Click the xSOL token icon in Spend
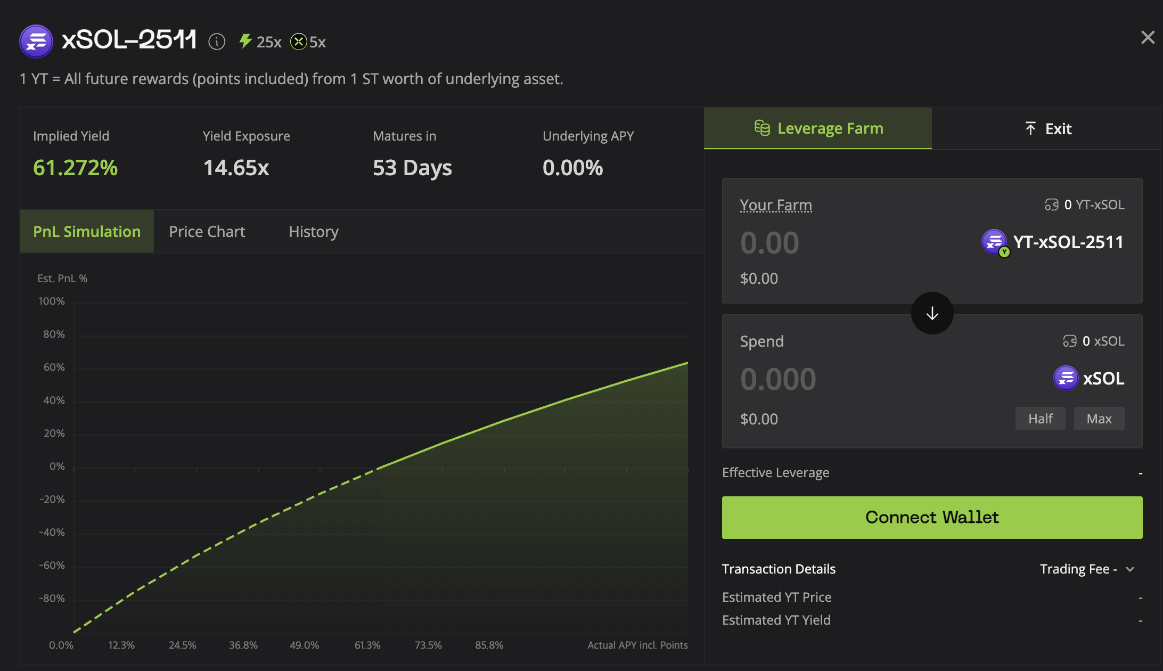 point(1066,378)
